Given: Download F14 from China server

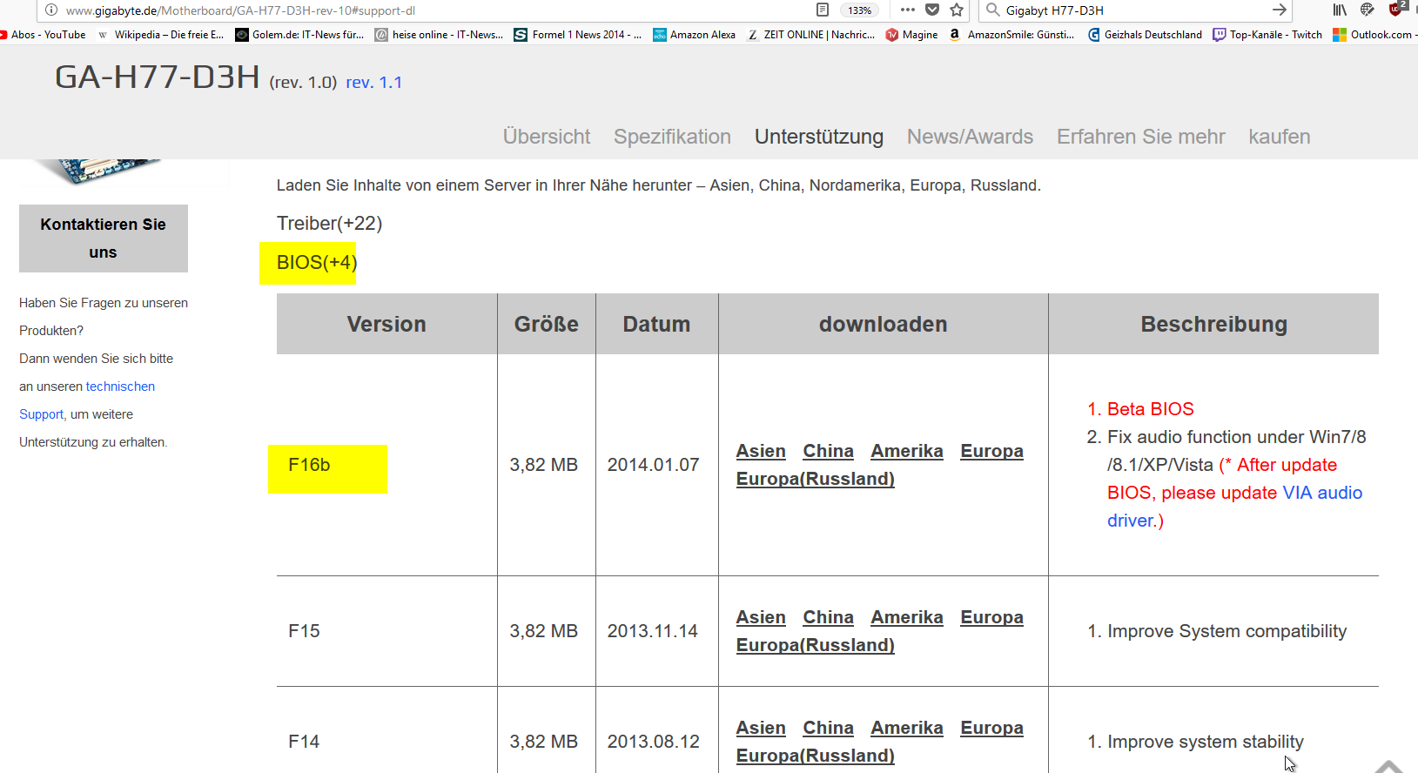Looking at the screenshot, I should click(x=828, y=728).
